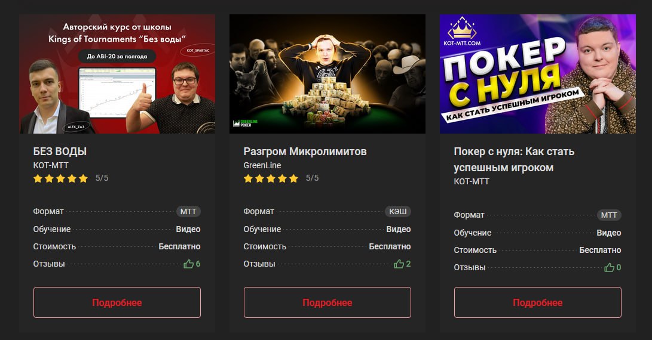This screenshot has height=340, width=652.
Task: Select the MTT tag on Покер с нуля card
Action: pos(609,215)
